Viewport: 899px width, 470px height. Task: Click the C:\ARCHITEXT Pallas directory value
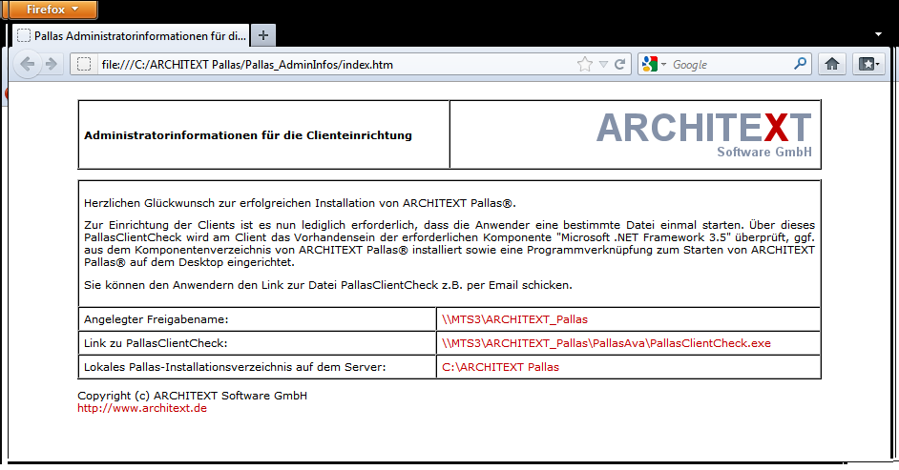coord(500,367)
